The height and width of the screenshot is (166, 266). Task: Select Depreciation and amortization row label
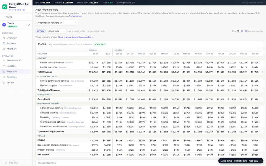(52, 145)
